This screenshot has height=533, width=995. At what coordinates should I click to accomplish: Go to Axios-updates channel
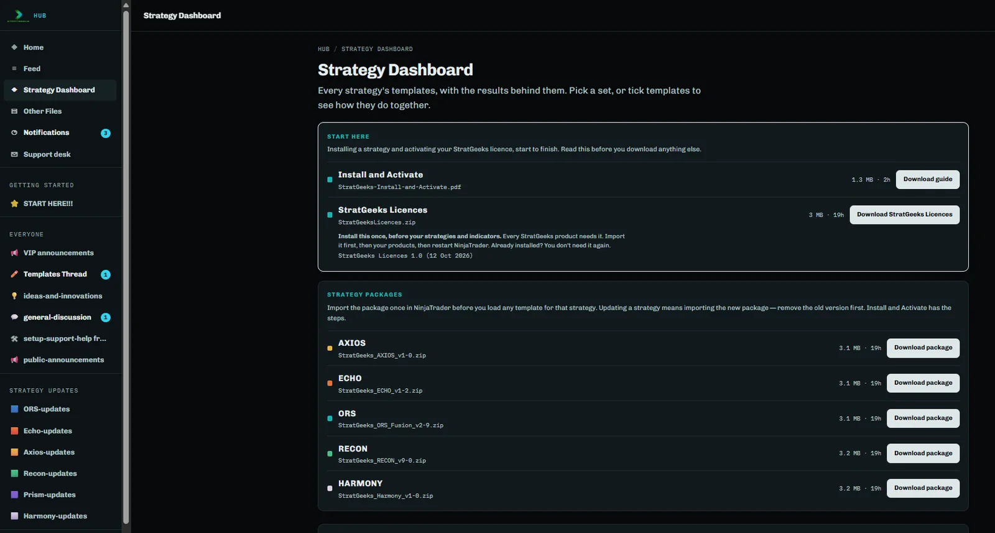(x=60, y=452)
